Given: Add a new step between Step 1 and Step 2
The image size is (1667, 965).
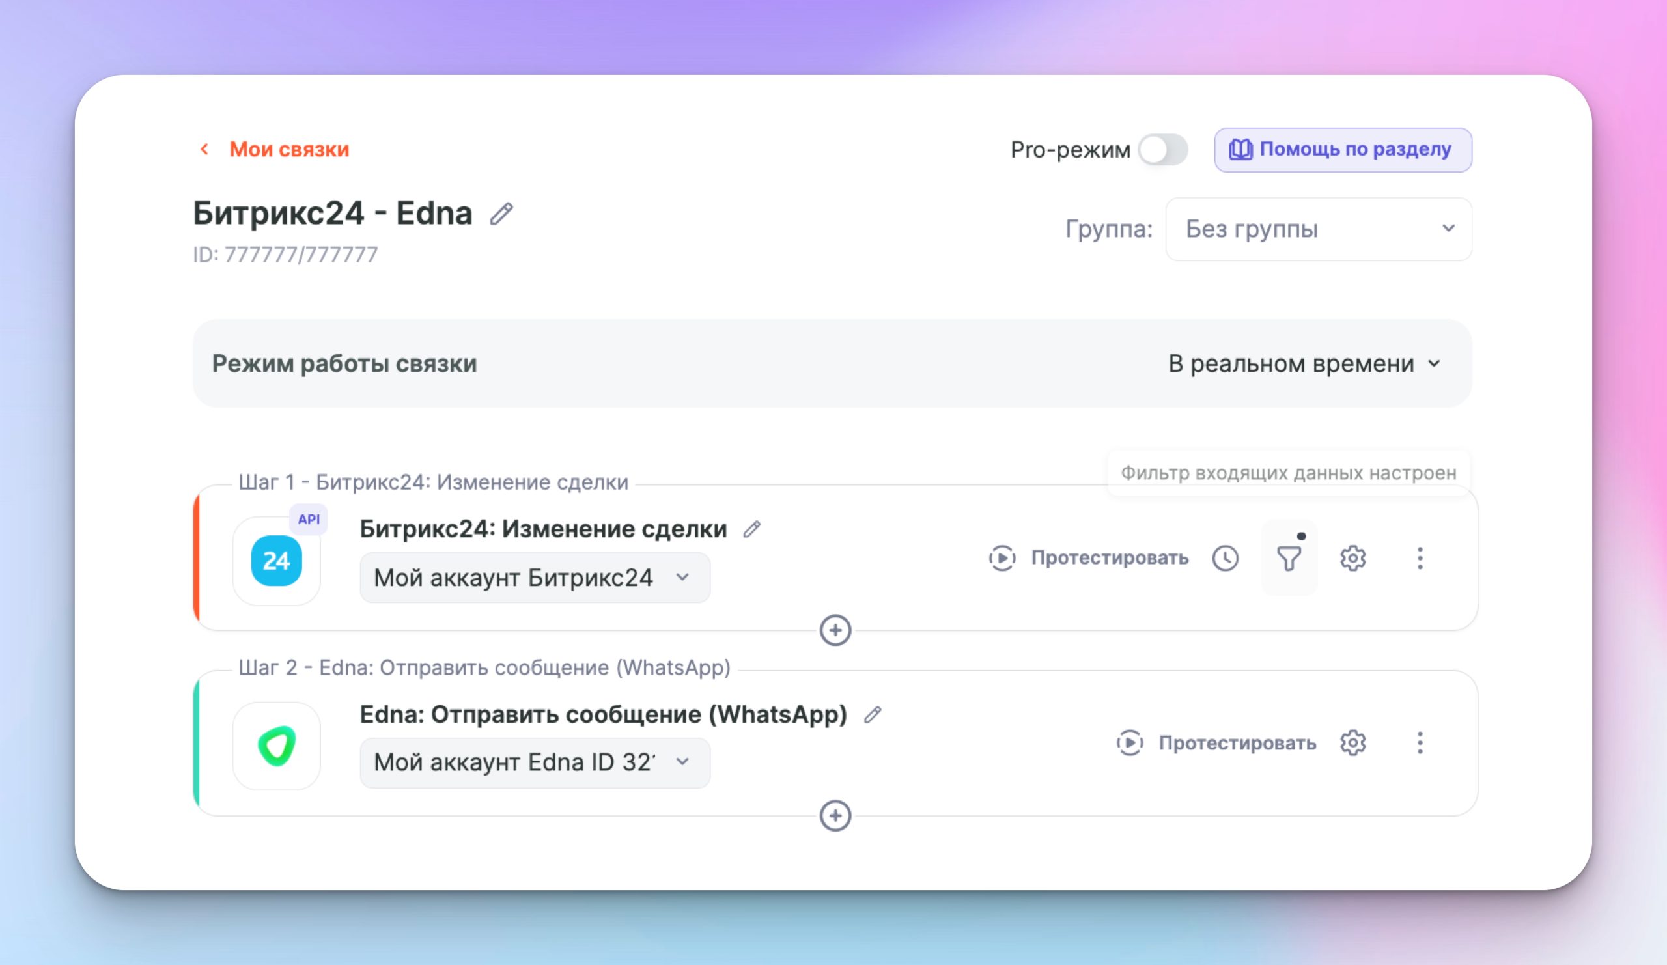Looking at the screenshot, I should [837, 630].
